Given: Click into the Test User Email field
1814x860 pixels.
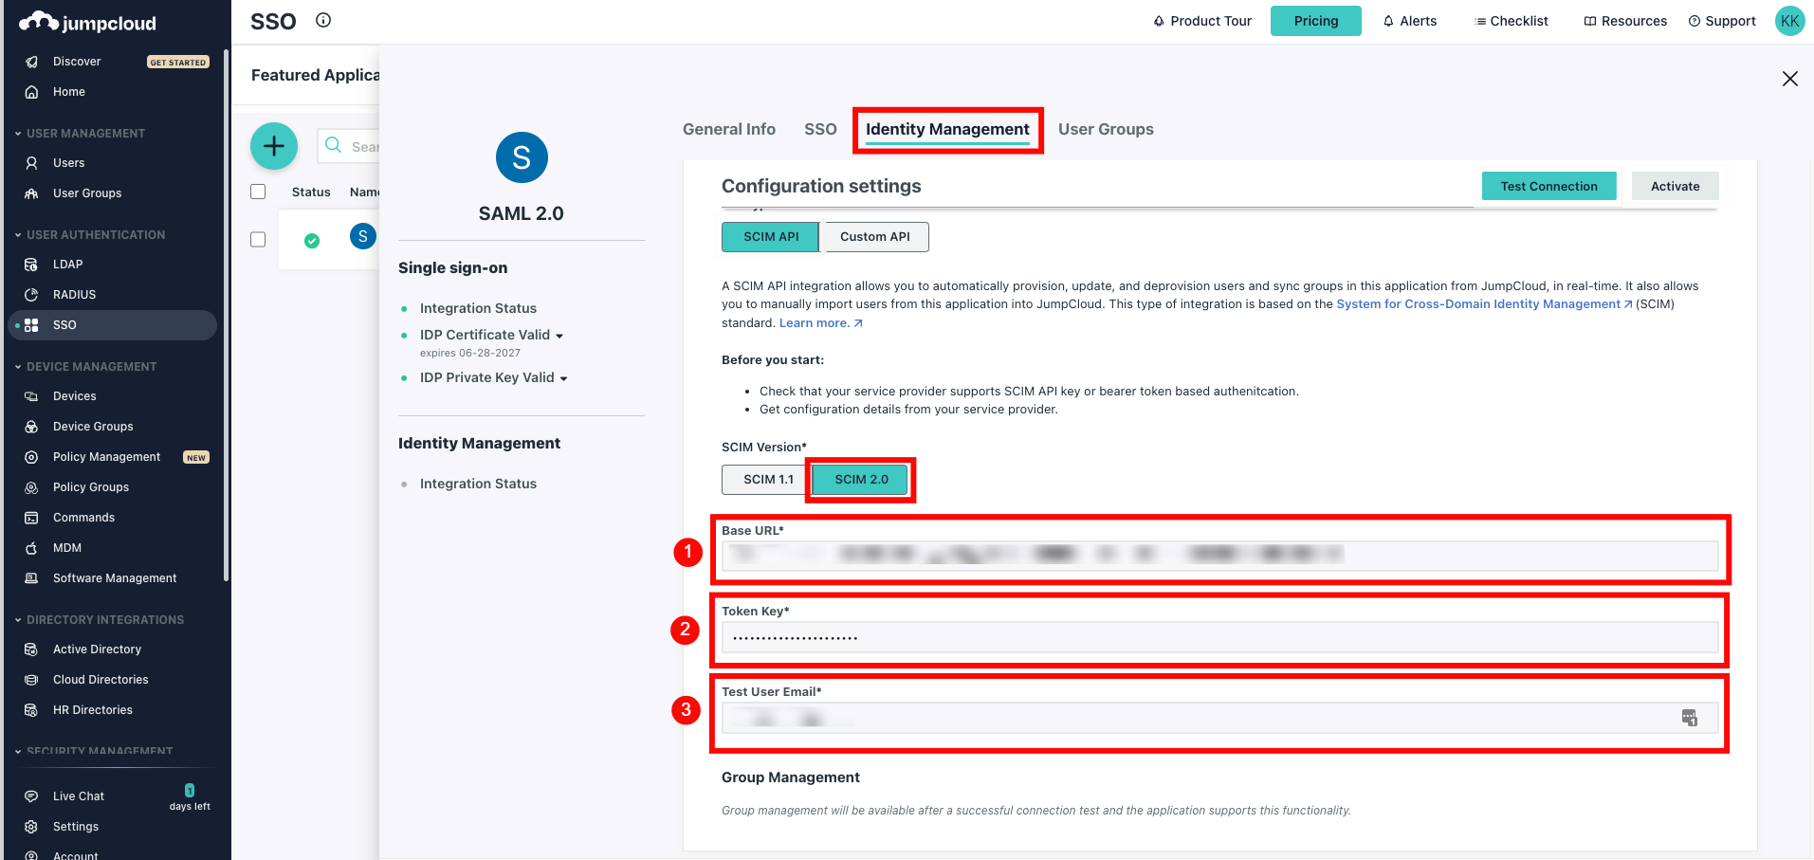Looking at the screenshot, I should coord(1219,718).
